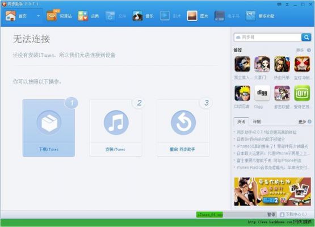Open the 资源站 resource station
This screenshot has width=315, height=227.
click(59, 16)
